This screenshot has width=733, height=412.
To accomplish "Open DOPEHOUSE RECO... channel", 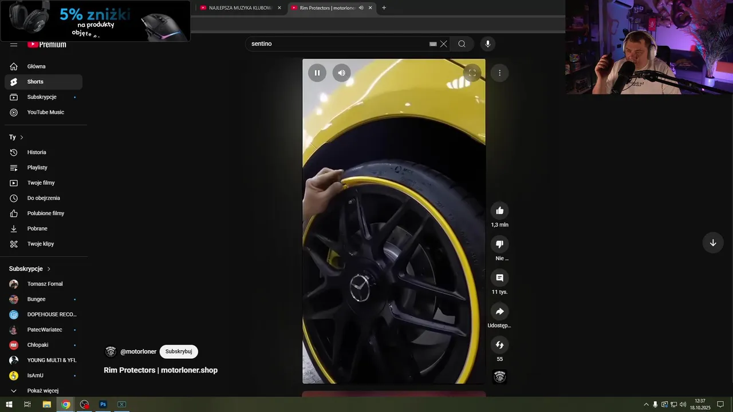I will click(x=44, y=314).
